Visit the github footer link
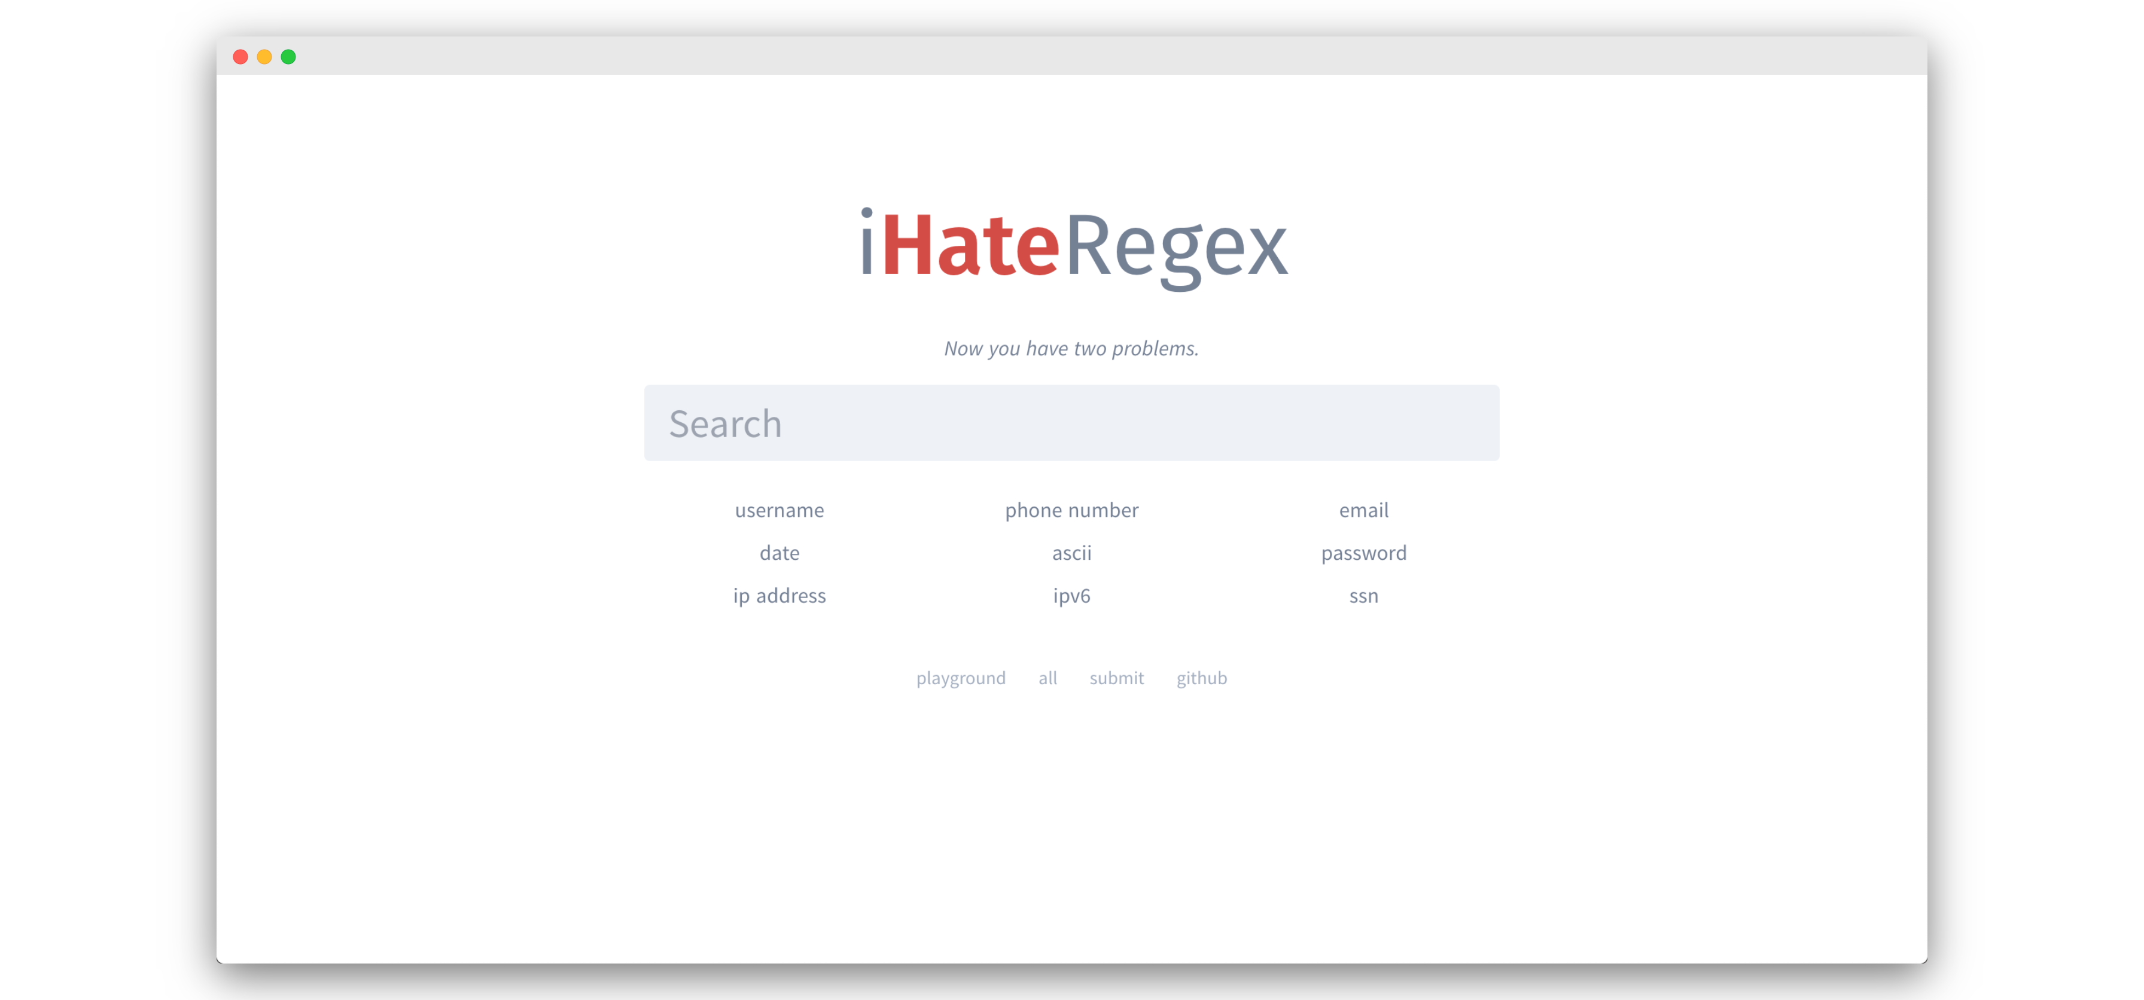 pos(1201,678)
